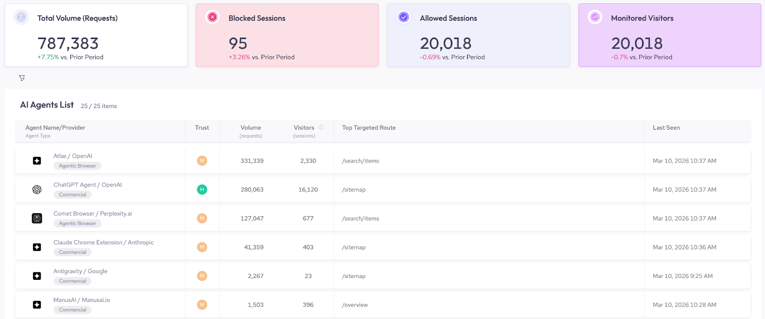
Task: Select the ManusAI / Manusai.io agent name
Action: [x=82, y=300]
